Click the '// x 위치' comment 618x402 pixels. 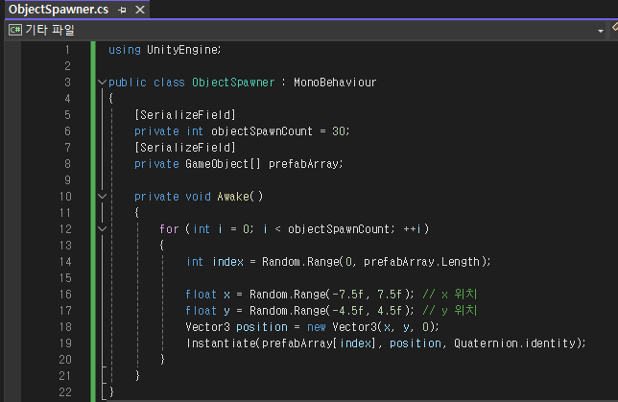tap(450, 295)
